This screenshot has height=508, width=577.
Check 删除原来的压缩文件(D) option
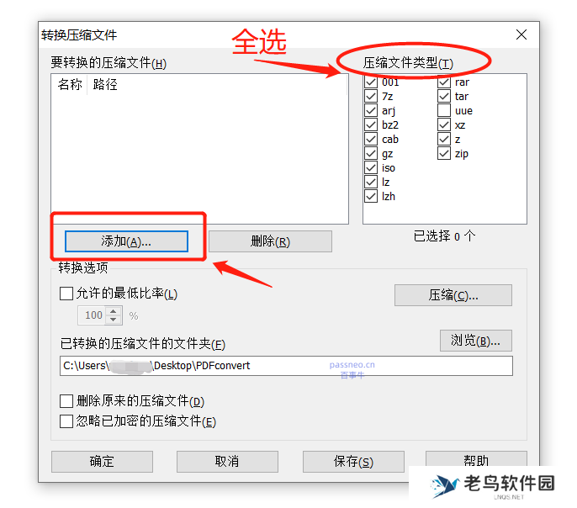[x=66, y=401]
